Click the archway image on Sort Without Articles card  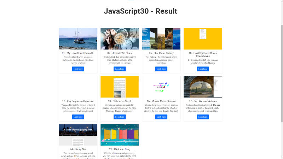tap(203, 87)
